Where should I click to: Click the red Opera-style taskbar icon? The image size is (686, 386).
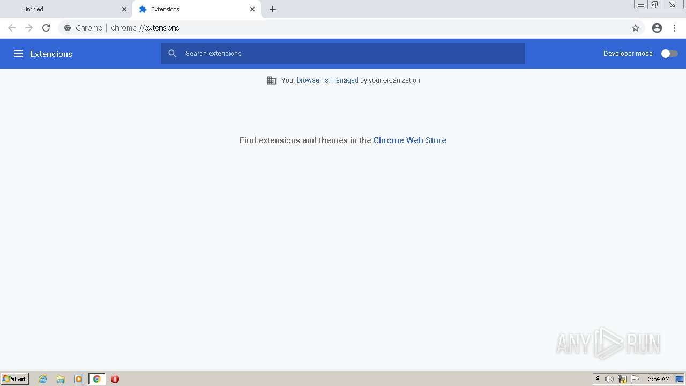pos(115,379)
